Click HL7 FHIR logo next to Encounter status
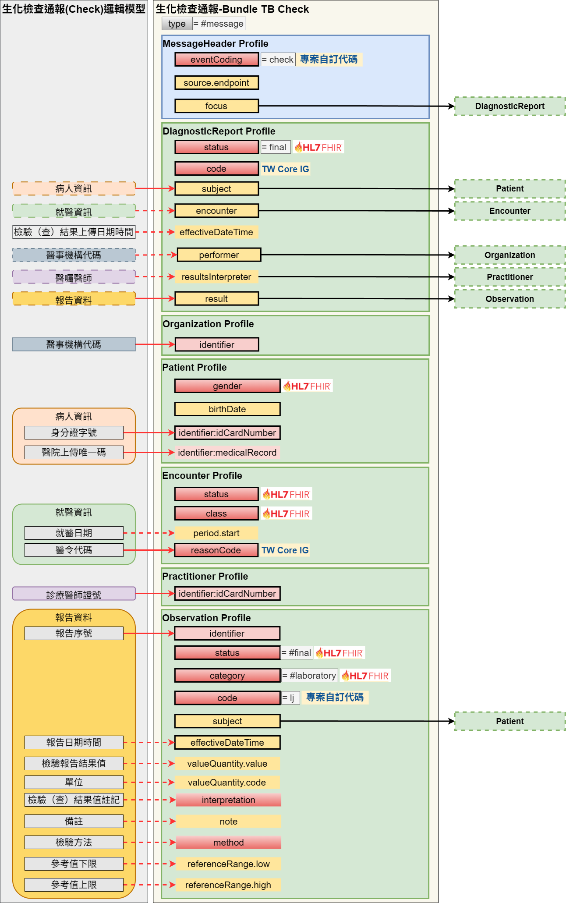 (287, 494)
